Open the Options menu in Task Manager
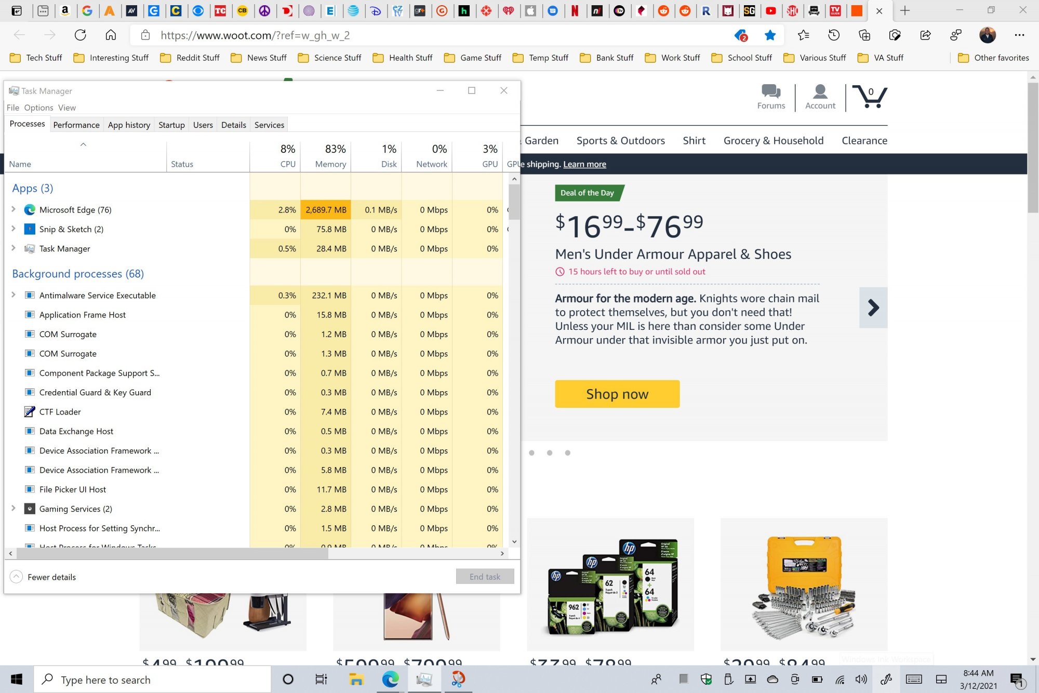 (38, 108)
